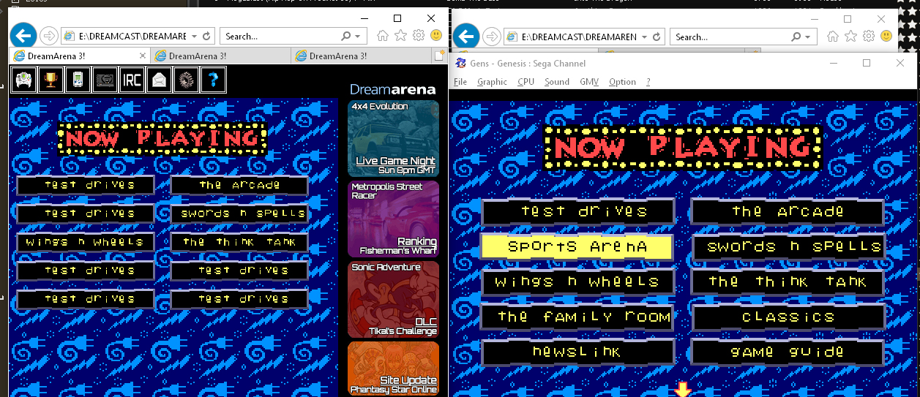Screen dimensions: 920x397
Task: Open the CPU menu in Gens
Action: pos(526,82)
